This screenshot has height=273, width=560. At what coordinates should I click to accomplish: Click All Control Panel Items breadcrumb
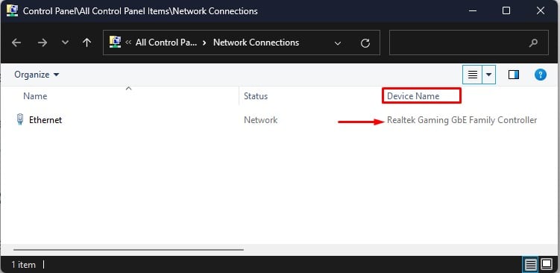click(x=166, y=43)
